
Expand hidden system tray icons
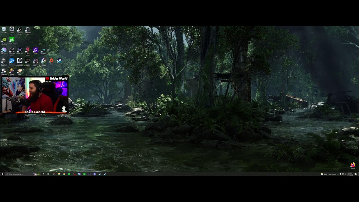[x=338, y=174]
